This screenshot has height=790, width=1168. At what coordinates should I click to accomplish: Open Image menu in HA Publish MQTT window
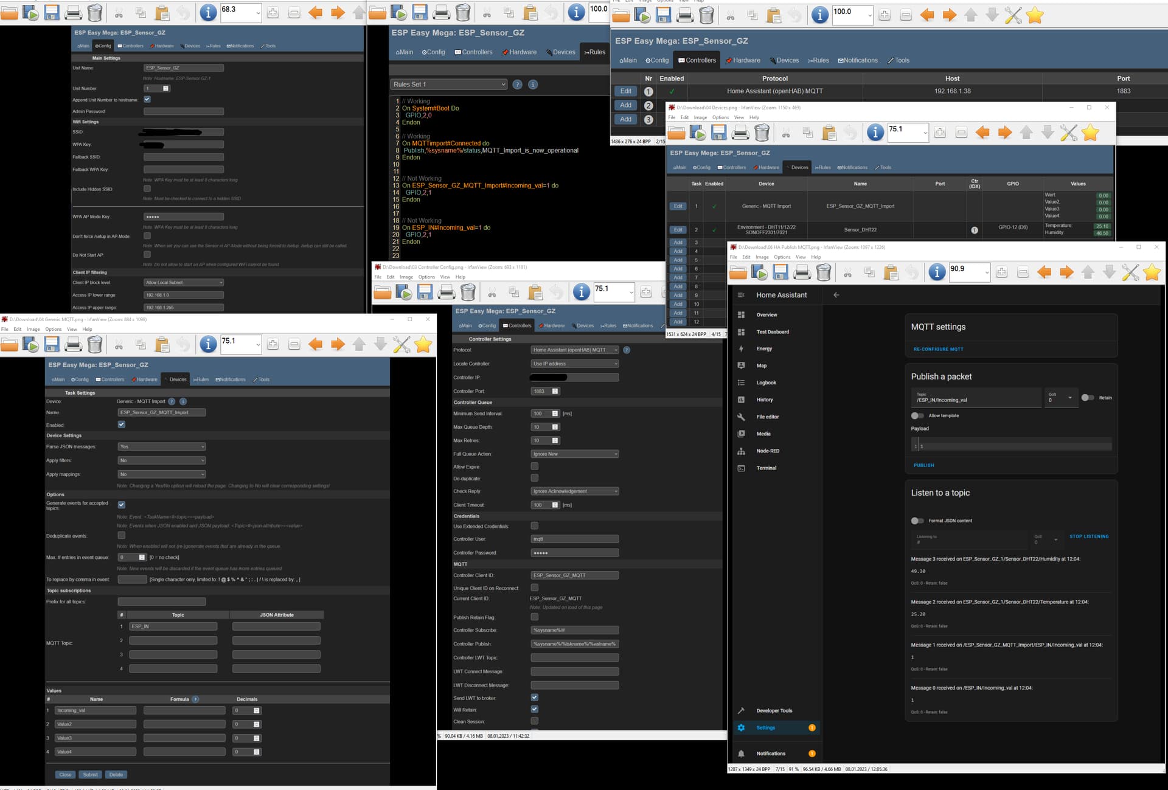(762, 257)
